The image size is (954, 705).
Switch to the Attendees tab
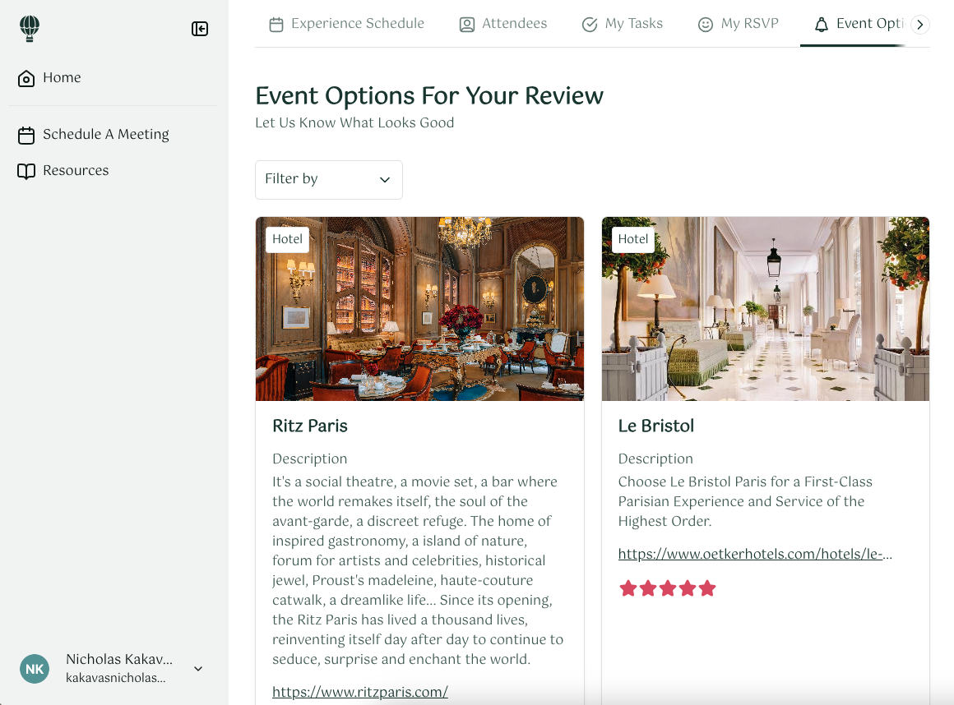click(x=503, y=24)
